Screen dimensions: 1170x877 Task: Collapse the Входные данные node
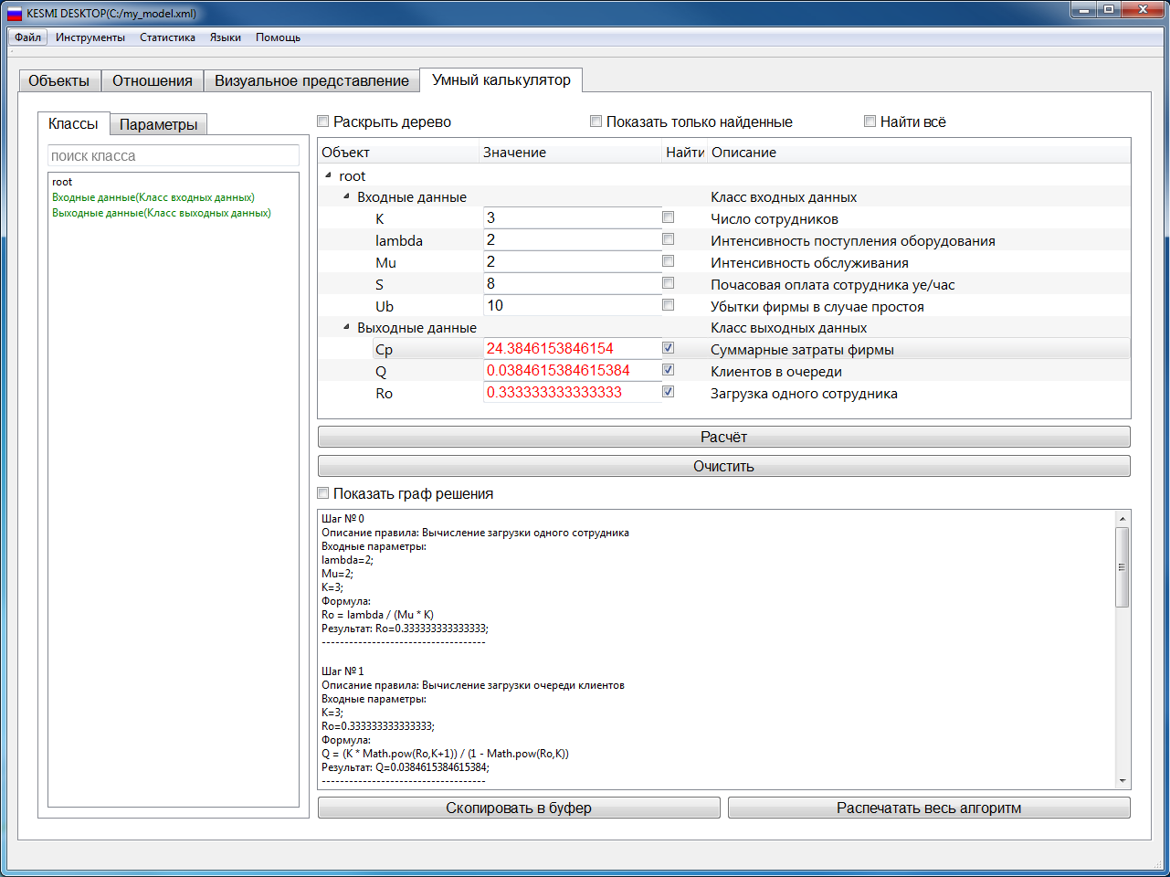coord(347,196)
